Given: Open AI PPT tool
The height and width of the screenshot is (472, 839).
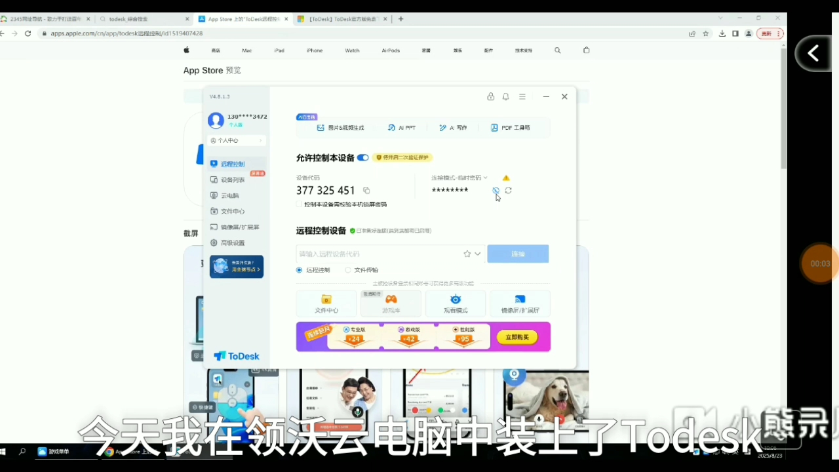Looking at the screenshot, I should pos(402,128).
